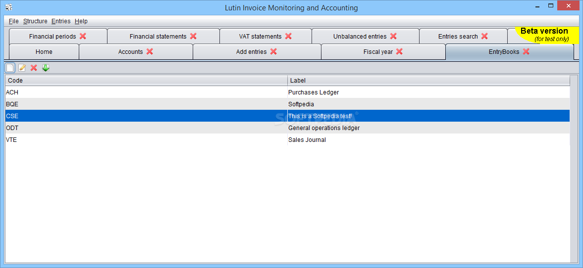Click the edit entry book pencil icon
This screenshot has height=268, width=583.
(22, 68)
